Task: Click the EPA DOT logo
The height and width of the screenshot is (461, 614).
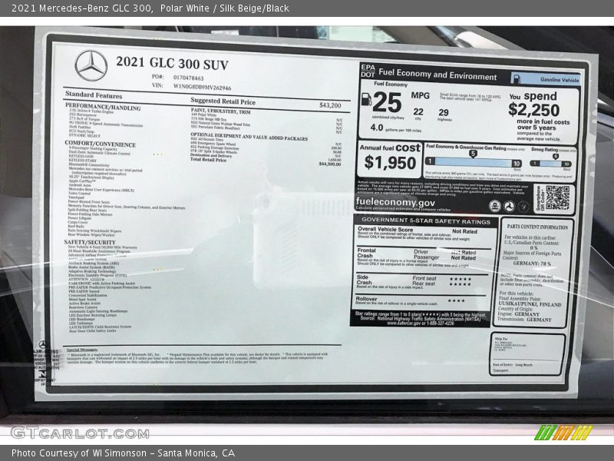Action: [x=368, y=71]
